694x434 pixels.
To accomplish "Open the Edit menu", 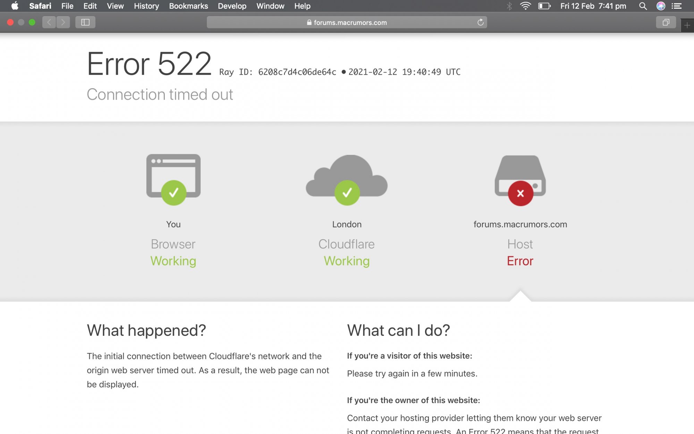I will [90, 6].
